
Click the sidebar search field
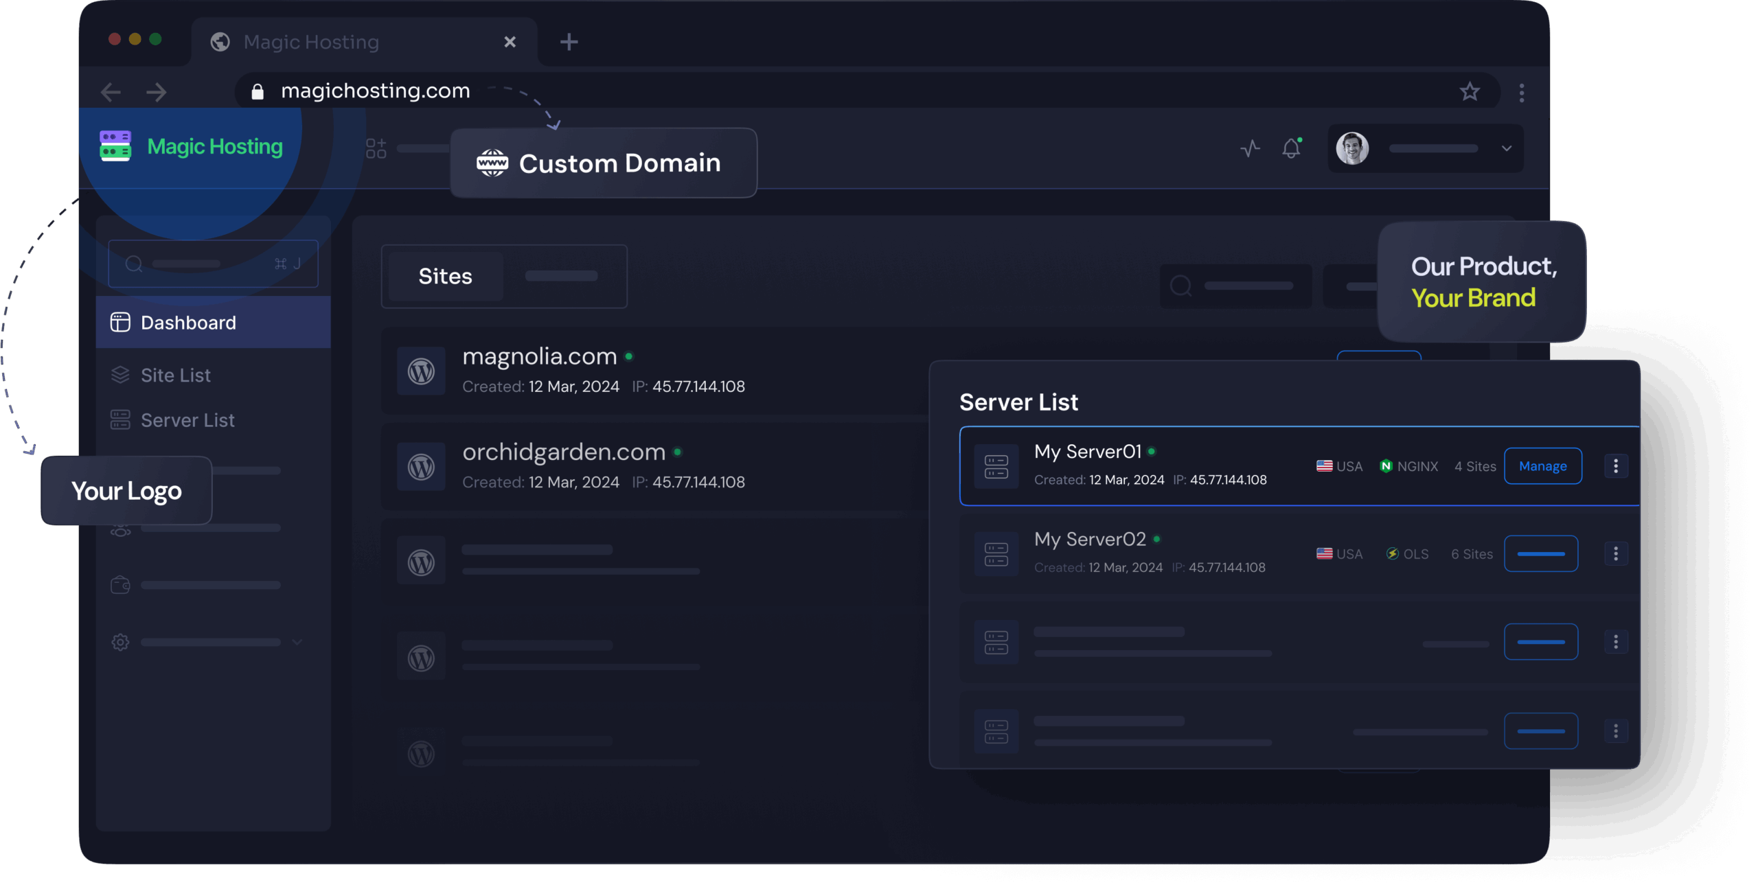[213, 264]
